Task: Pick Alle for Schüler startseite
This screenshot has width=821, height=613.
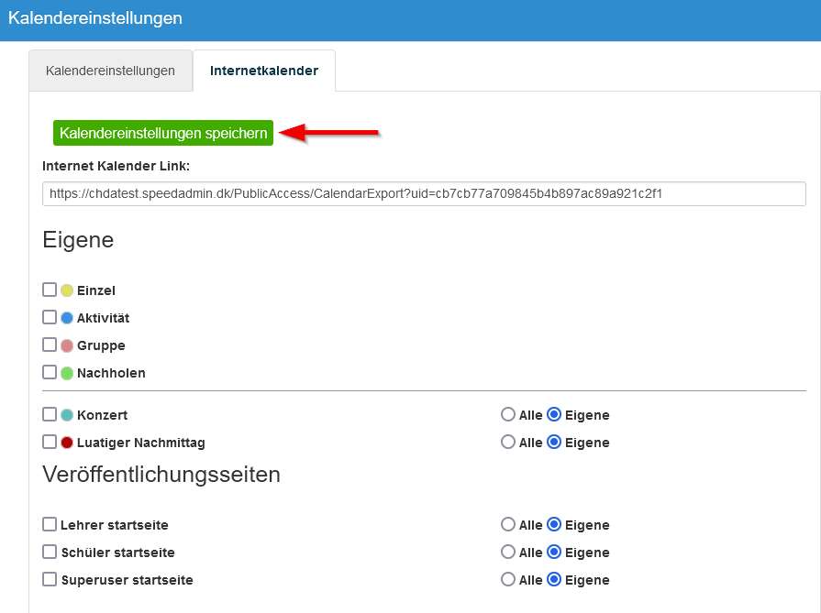Action: [x=508, y=552]
